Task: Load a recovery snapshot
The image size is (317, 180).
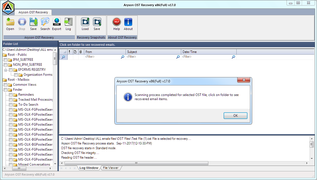Action: click(85, 22)
